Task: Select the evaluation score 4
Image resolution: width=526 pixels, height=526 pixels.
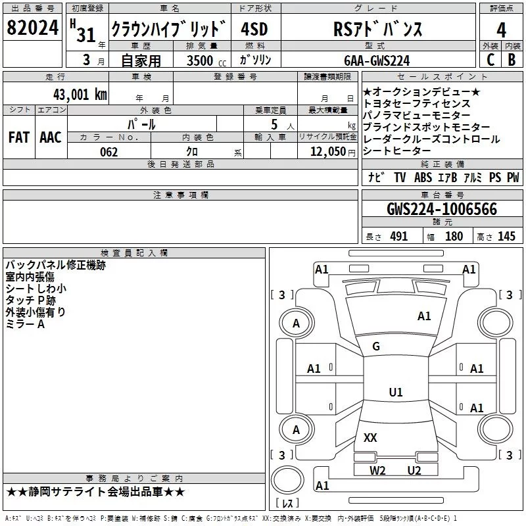Action: point(501,30)
